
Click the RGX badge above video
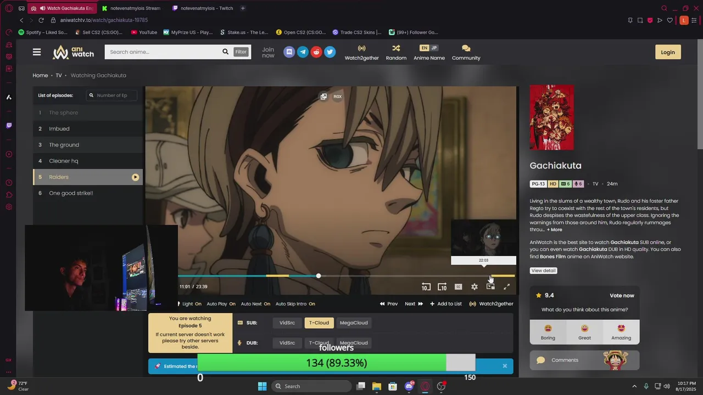[x=337, y=97]
